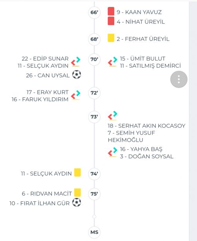This screenshot has height=241, width=197.
Task: Click the substitution arrows next to Edip Sunar
Action: (76, 62)
